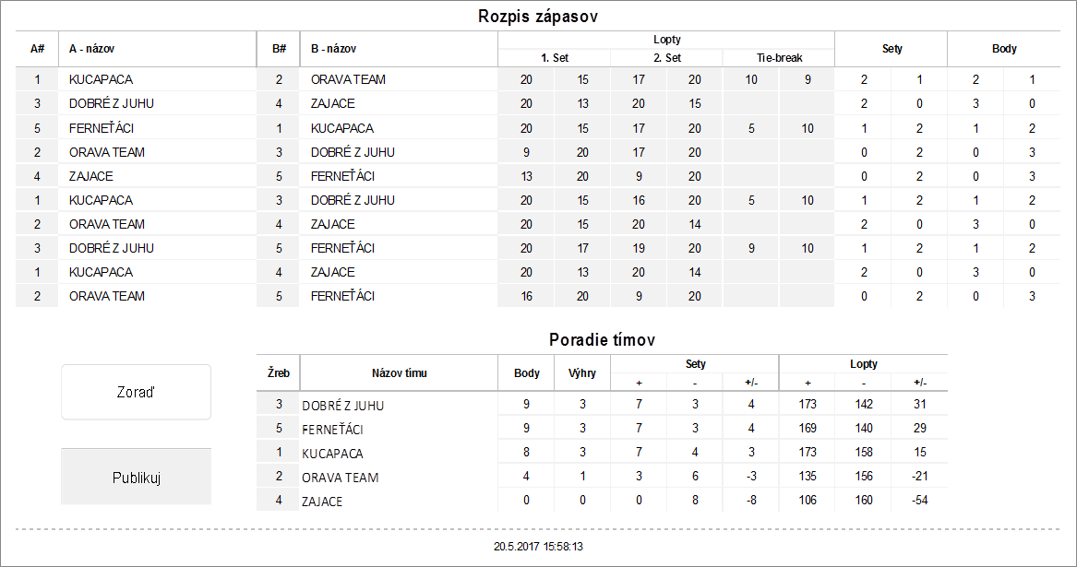Click the "Názov tímu" column header
This screenshot has width=1077, height=567.
pyautogui.click(x=399, y=373)
